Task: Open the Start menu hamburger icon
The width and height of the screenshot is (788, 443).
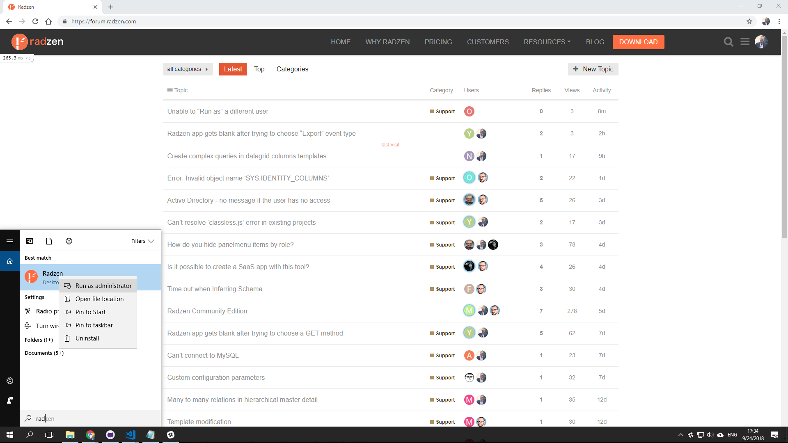Action: [x=10, y=241]
